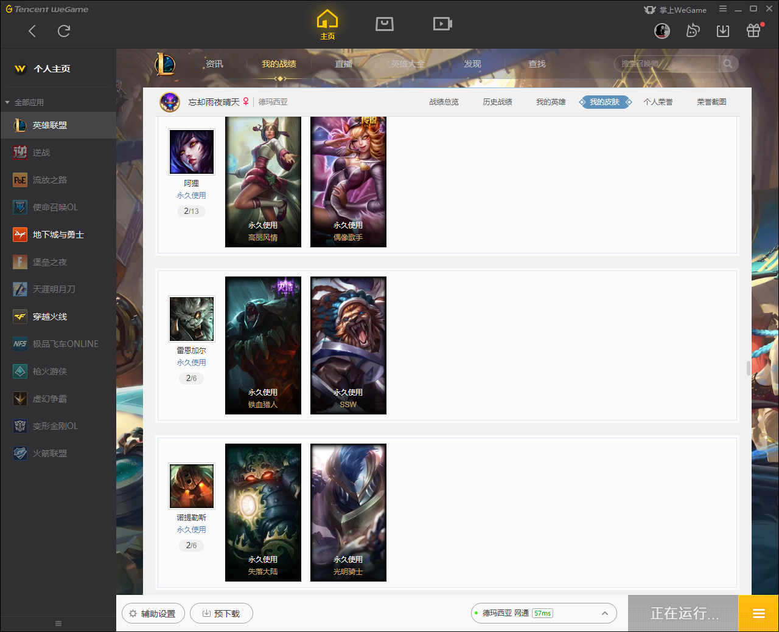Select 地下城与勇士 in the game list

pos(58,235)
